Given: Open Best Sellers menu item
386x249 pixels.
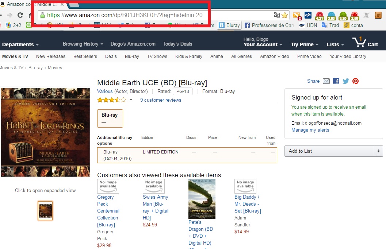Looking at the screenshot, I should pos(85,57).
